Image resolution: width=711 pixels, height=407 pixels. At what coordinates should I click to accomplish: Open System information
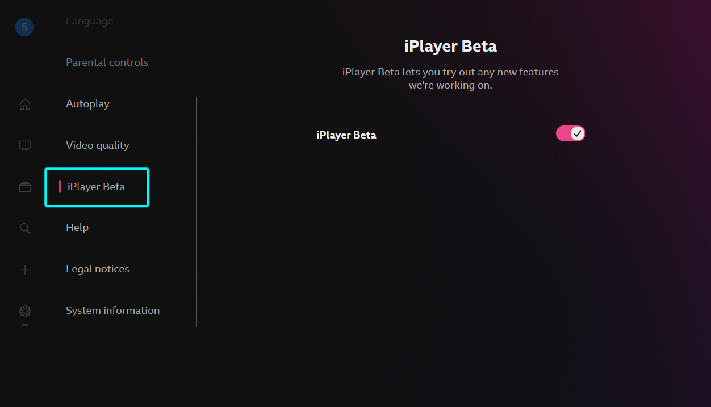pos(112,311)
